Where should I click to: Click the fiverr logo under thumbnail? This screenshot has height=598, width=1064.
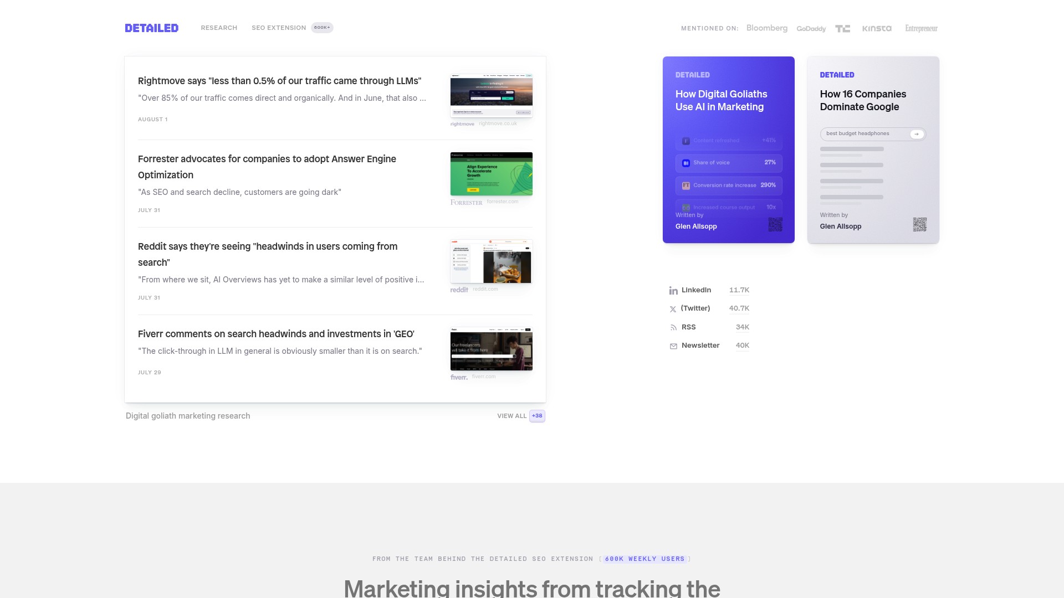click(x=459, y=377)
